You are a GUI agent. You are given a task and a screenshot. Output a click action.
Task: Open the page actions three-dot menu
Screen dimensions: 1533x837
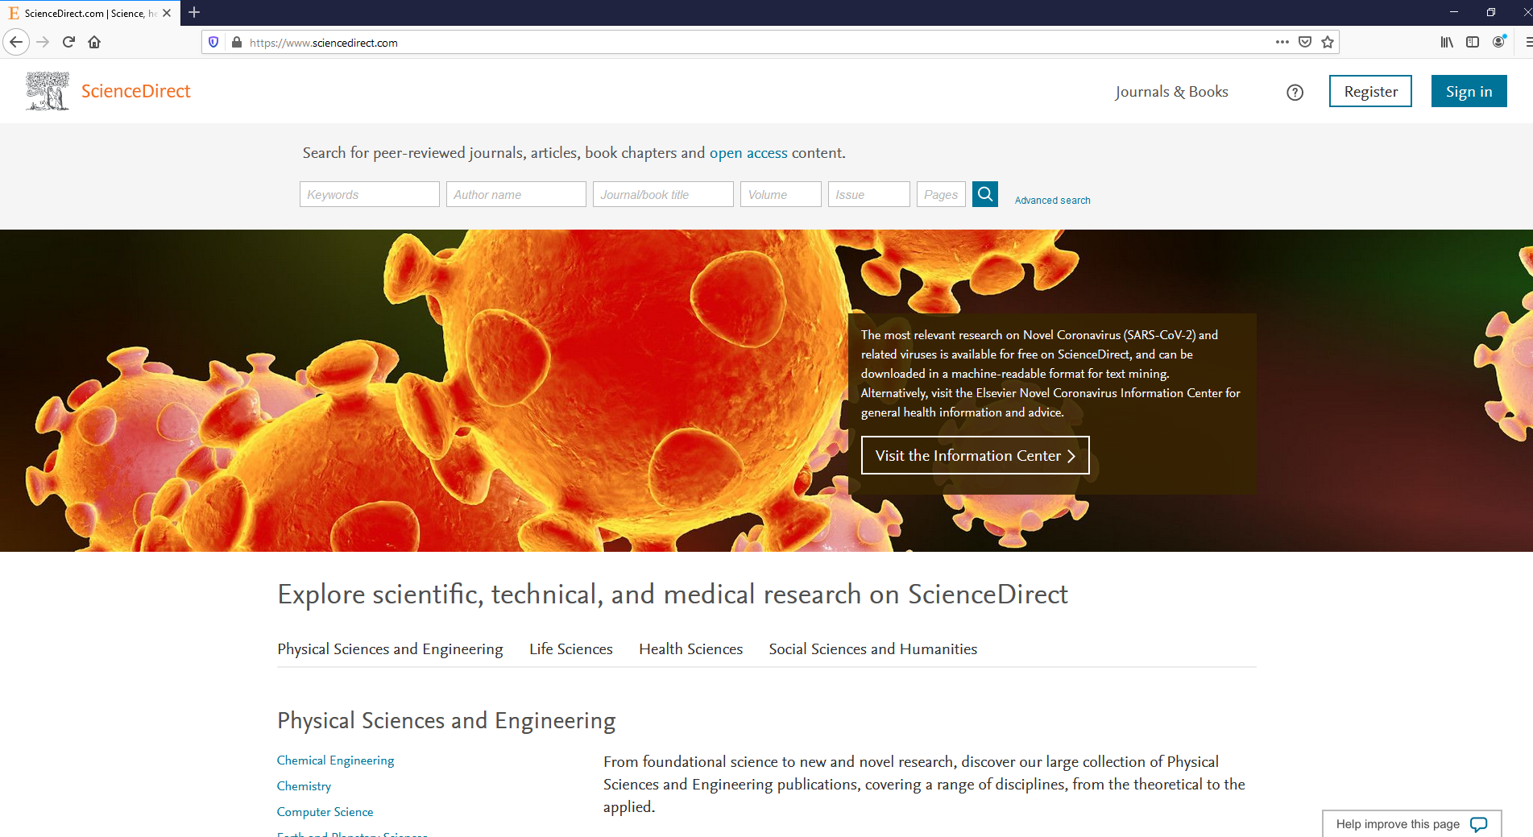coord(1282,42)
